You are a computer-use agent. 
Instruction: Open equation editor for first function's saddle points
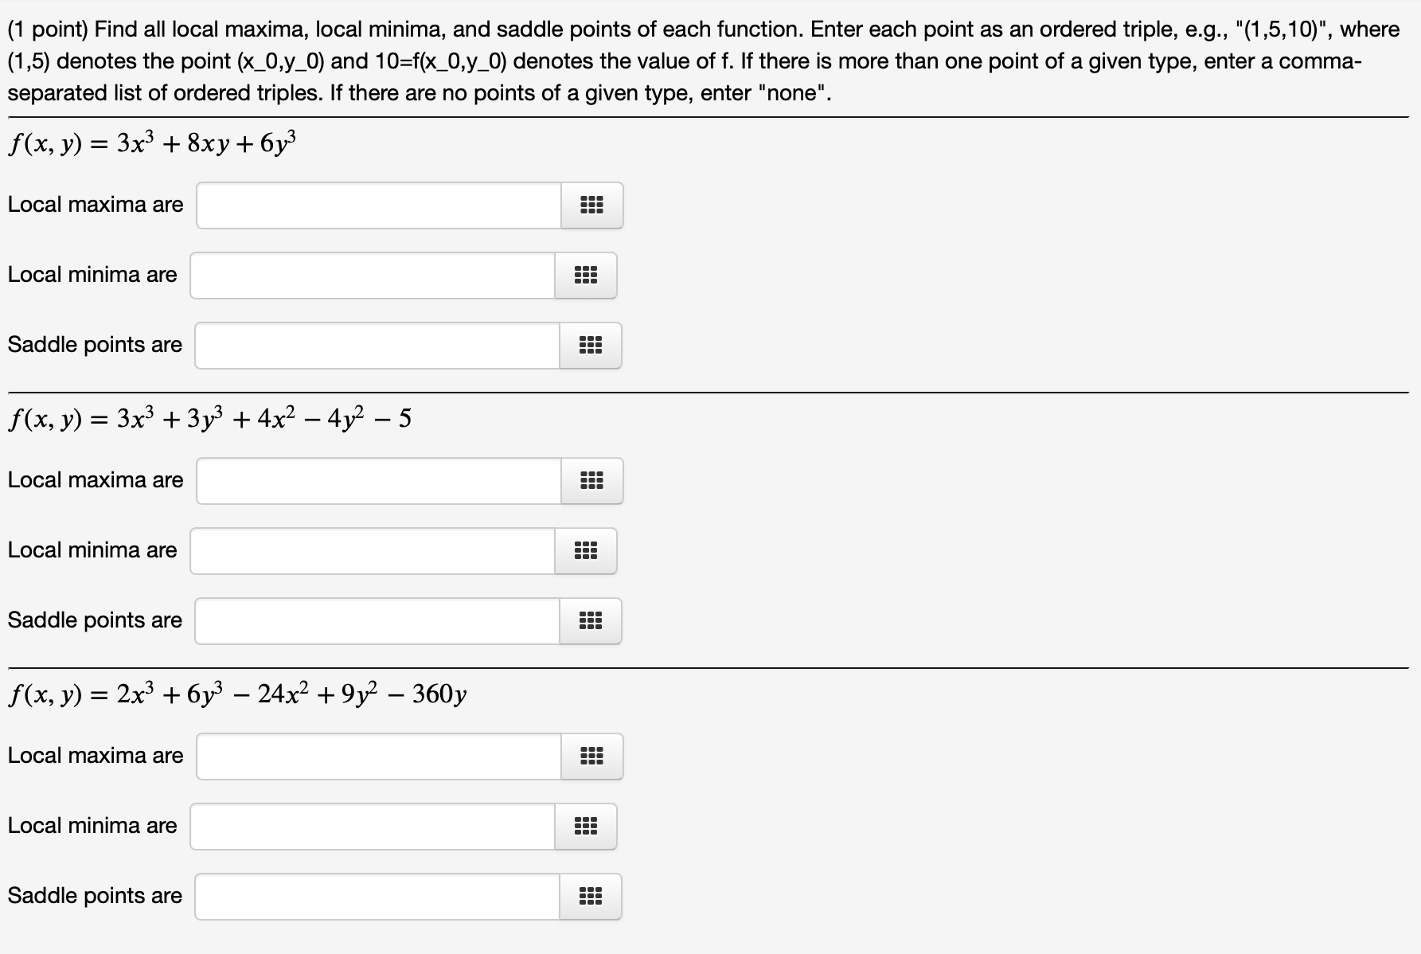tap(591, 346)
